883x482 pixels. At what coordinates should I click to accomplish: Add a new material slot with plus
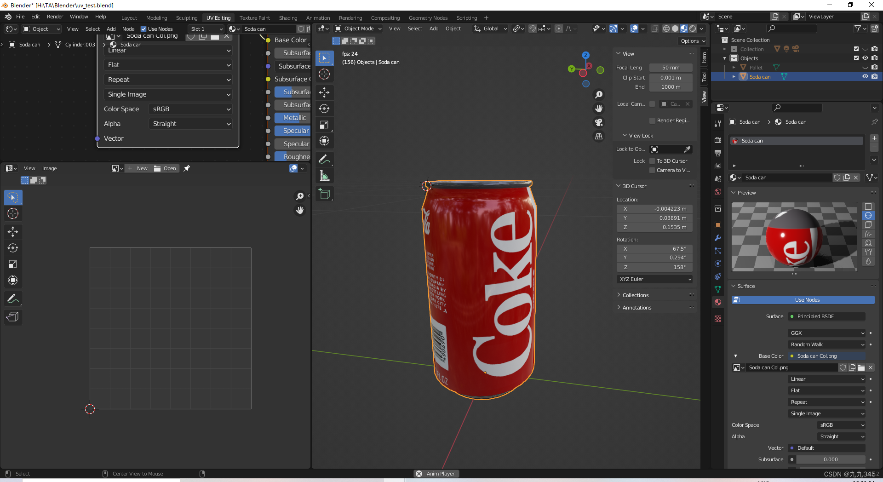coord(874,138)
